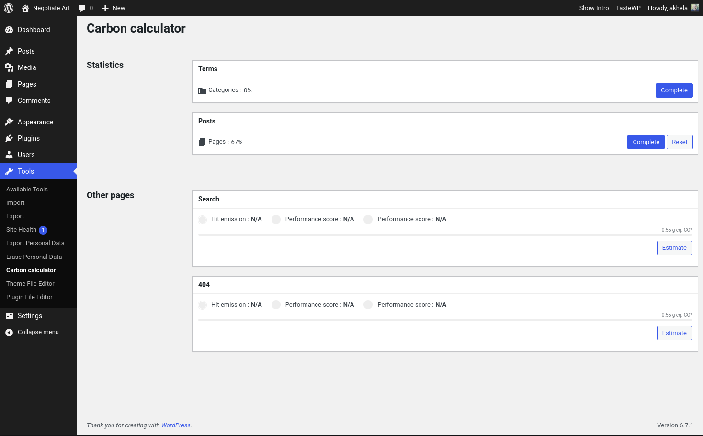Collapse the admin sidebar menu

[32, 332]
